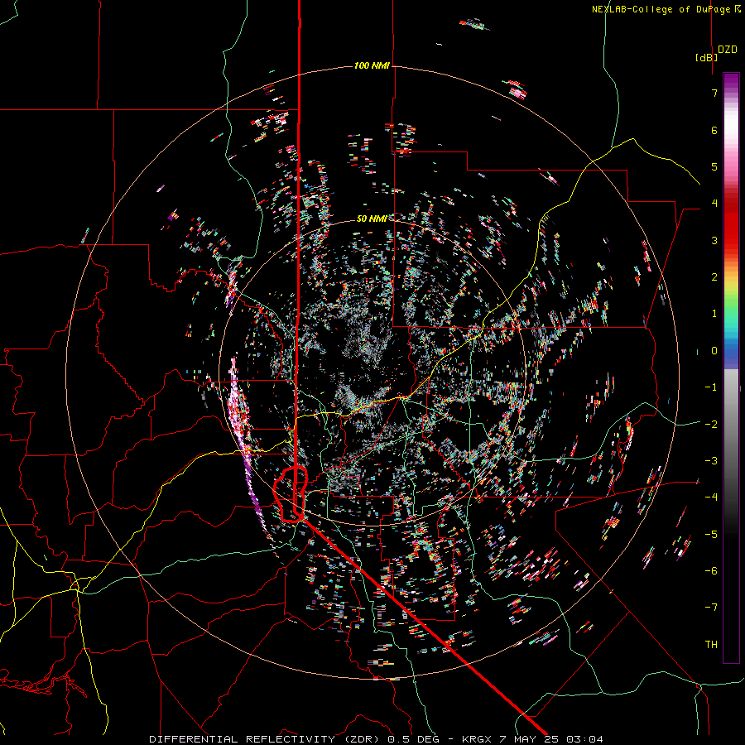Click the 5 dB value on the color scale
Screen dimensions: 745x745
[714, 166]
